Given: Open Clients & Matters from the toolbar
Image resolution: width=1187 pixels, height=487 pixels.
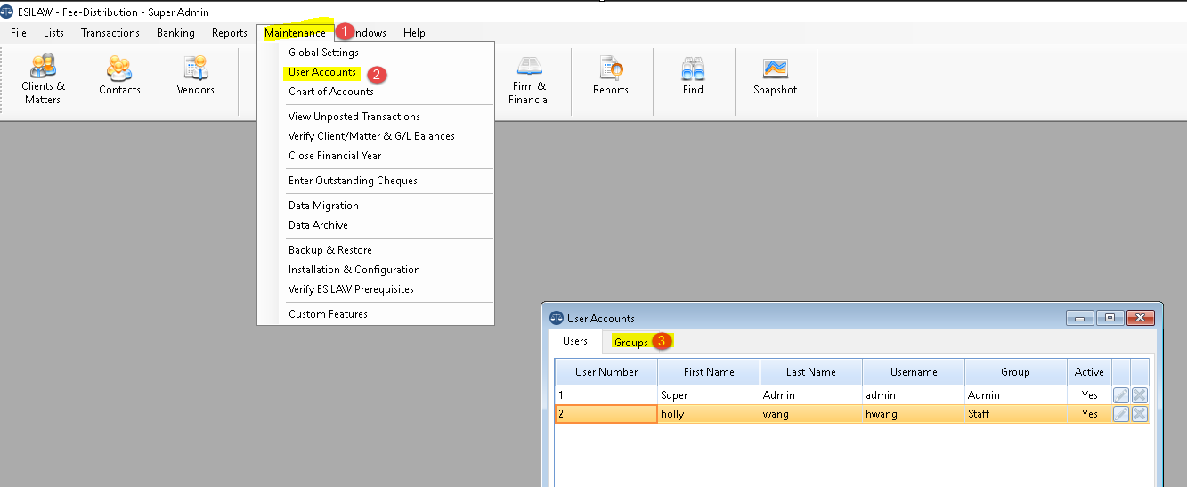Looking at the screenshot, I should click(43, 79).
